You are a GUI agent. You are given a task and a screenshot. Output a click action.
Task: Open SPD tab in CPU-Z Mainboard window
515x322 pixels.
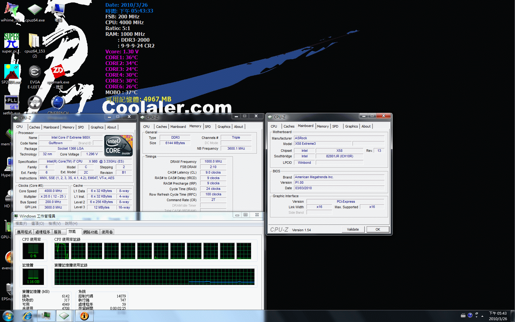335,126
